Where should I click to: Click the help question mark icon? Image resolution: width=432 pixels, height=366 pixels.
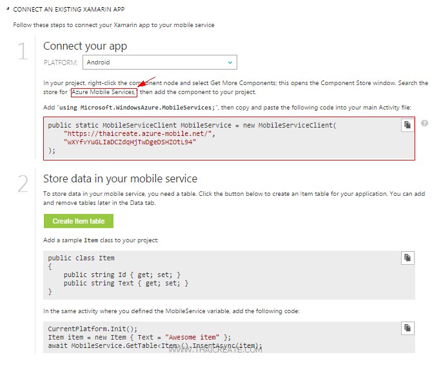coord(424,123)
